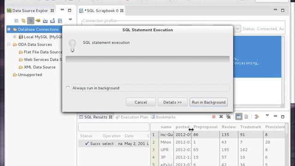The height and width of the screenshot is (166, 295).
Task: Select the Data Source Explorer tab
Action: click(30, 11)
